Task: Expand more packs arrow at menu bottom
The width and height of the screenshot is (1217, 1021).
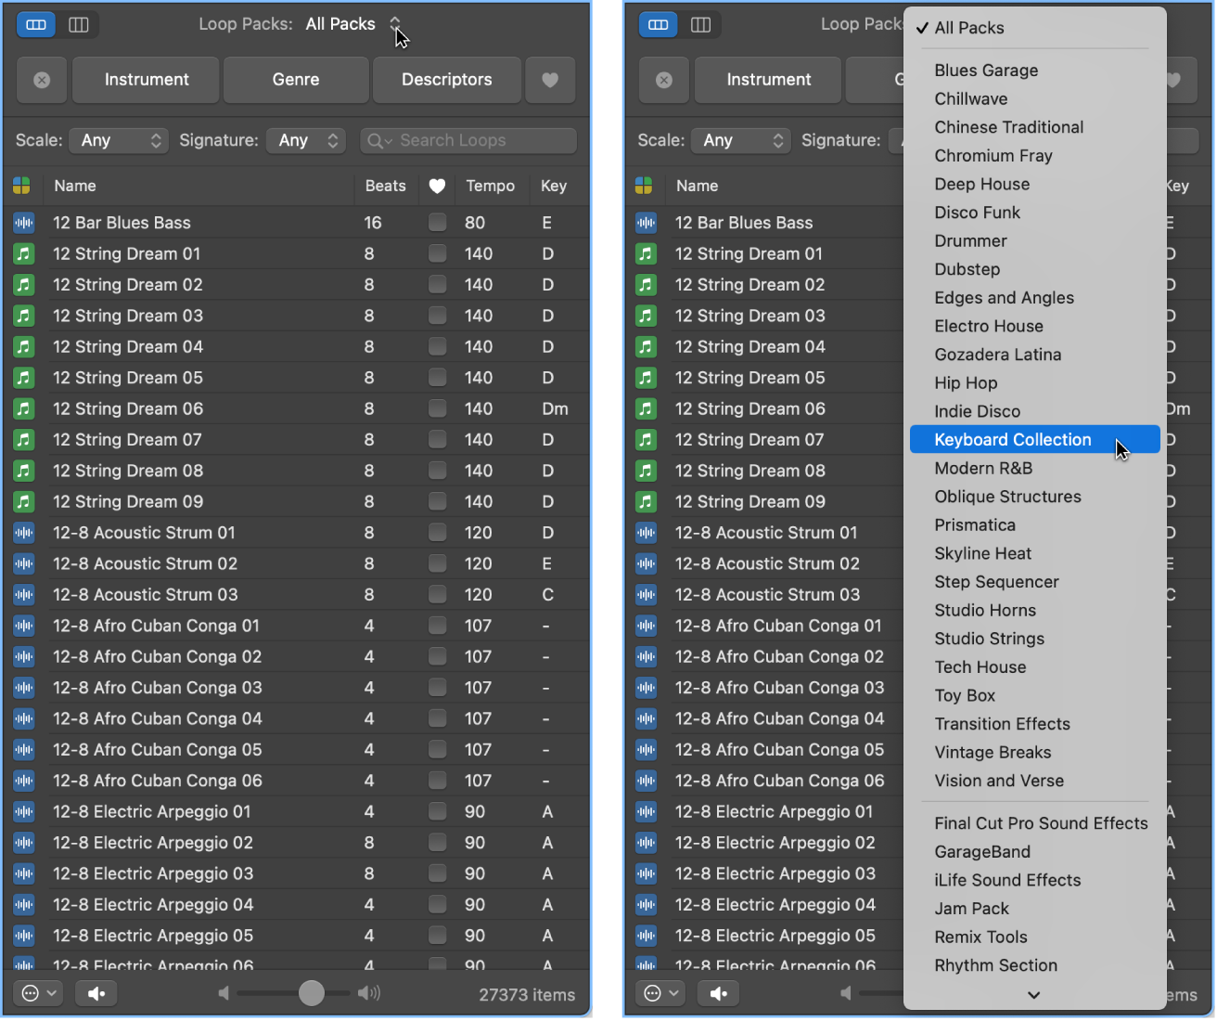Action: [1034, 995]
